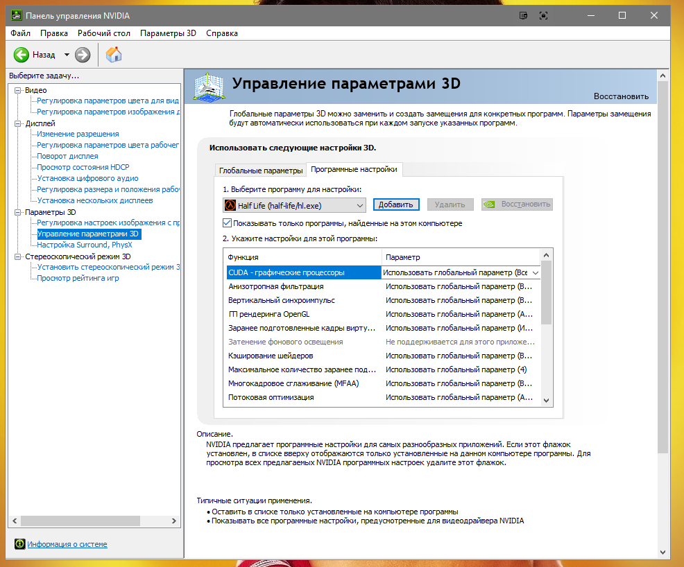The image size is (684, 567).
Task: Click the main panel scroll-up arrow
Action: [662, 76]
